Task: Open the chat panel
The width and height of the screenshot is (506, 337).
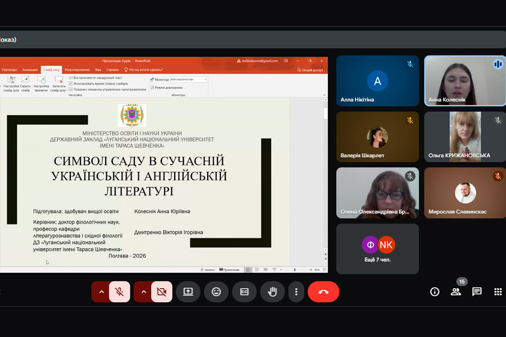Action: click(x=477, y=292)
